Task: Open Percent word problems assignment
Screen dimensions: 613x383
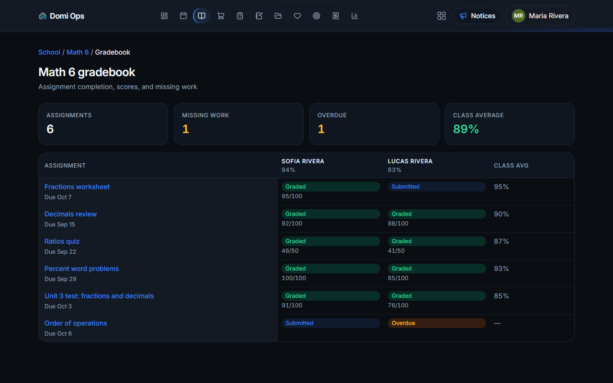Action: (81, 269)
